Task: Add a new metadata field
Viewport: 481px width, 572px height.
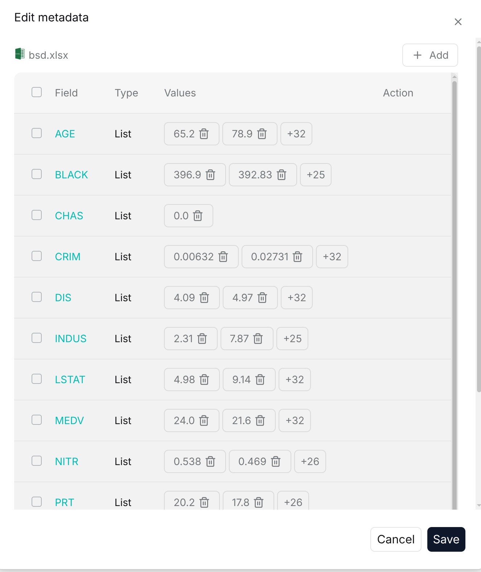Action: 430,55
